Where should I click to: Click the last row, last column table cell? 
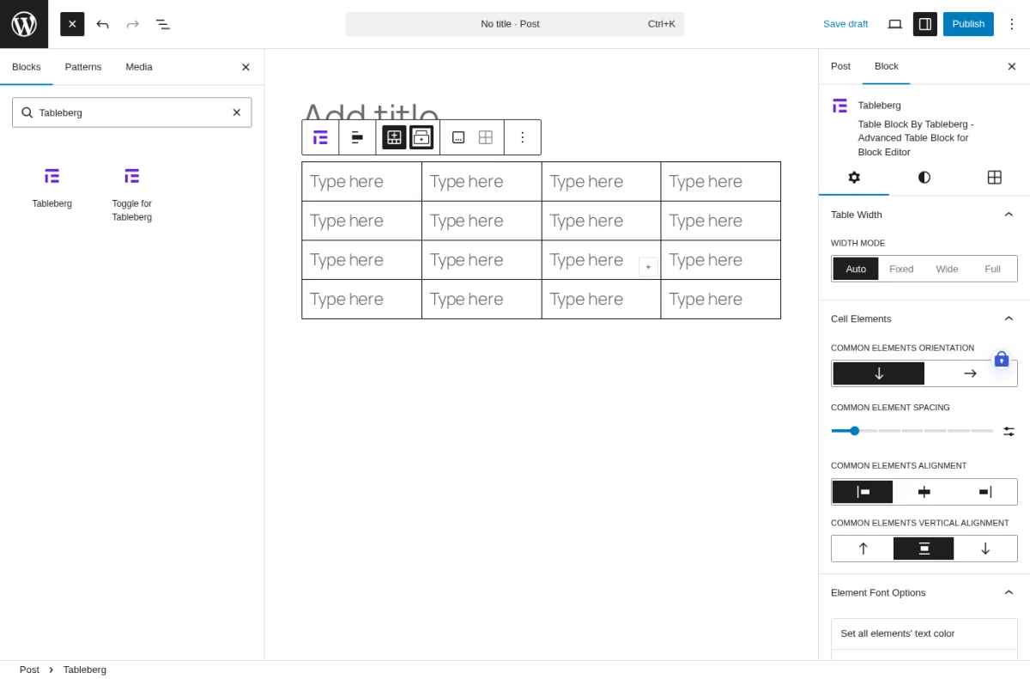(721, 299)
